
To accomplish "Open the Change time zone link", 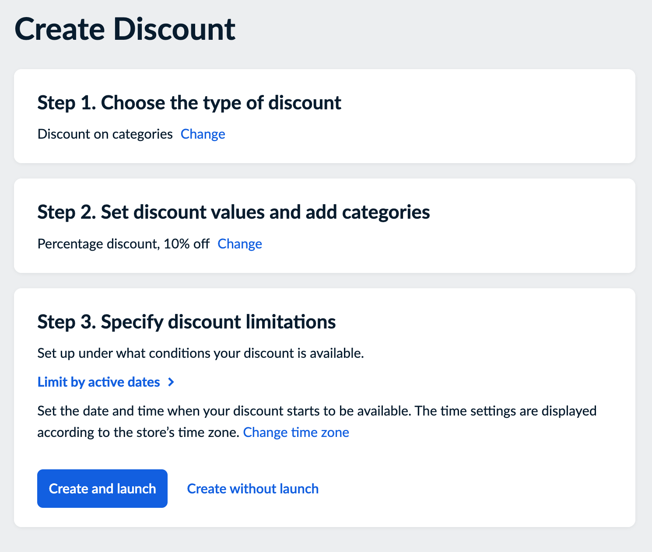I will (296, 433).
